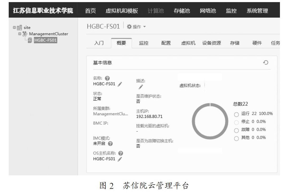The height and width of the screenshot is (193, 286).
Task: Click the HGBC-FS01 page heading
Action: pyautogui.click(x=103, y=26)
